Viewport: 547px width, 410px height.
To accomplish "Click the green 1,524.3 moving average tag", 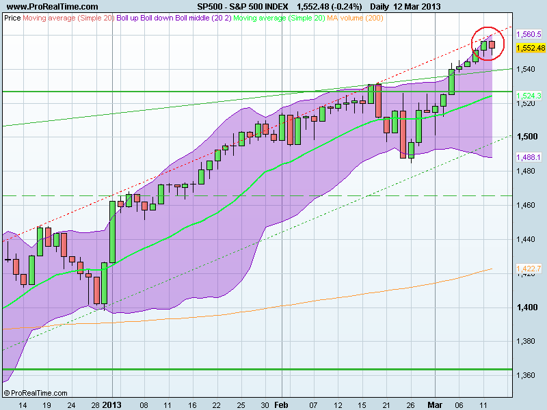I will click(x=529, y=96).
